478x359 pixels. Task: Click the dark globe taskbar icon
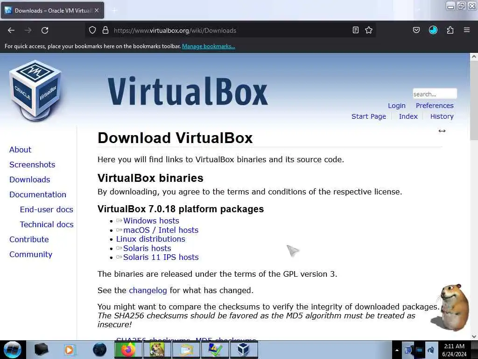click(99, 350)
